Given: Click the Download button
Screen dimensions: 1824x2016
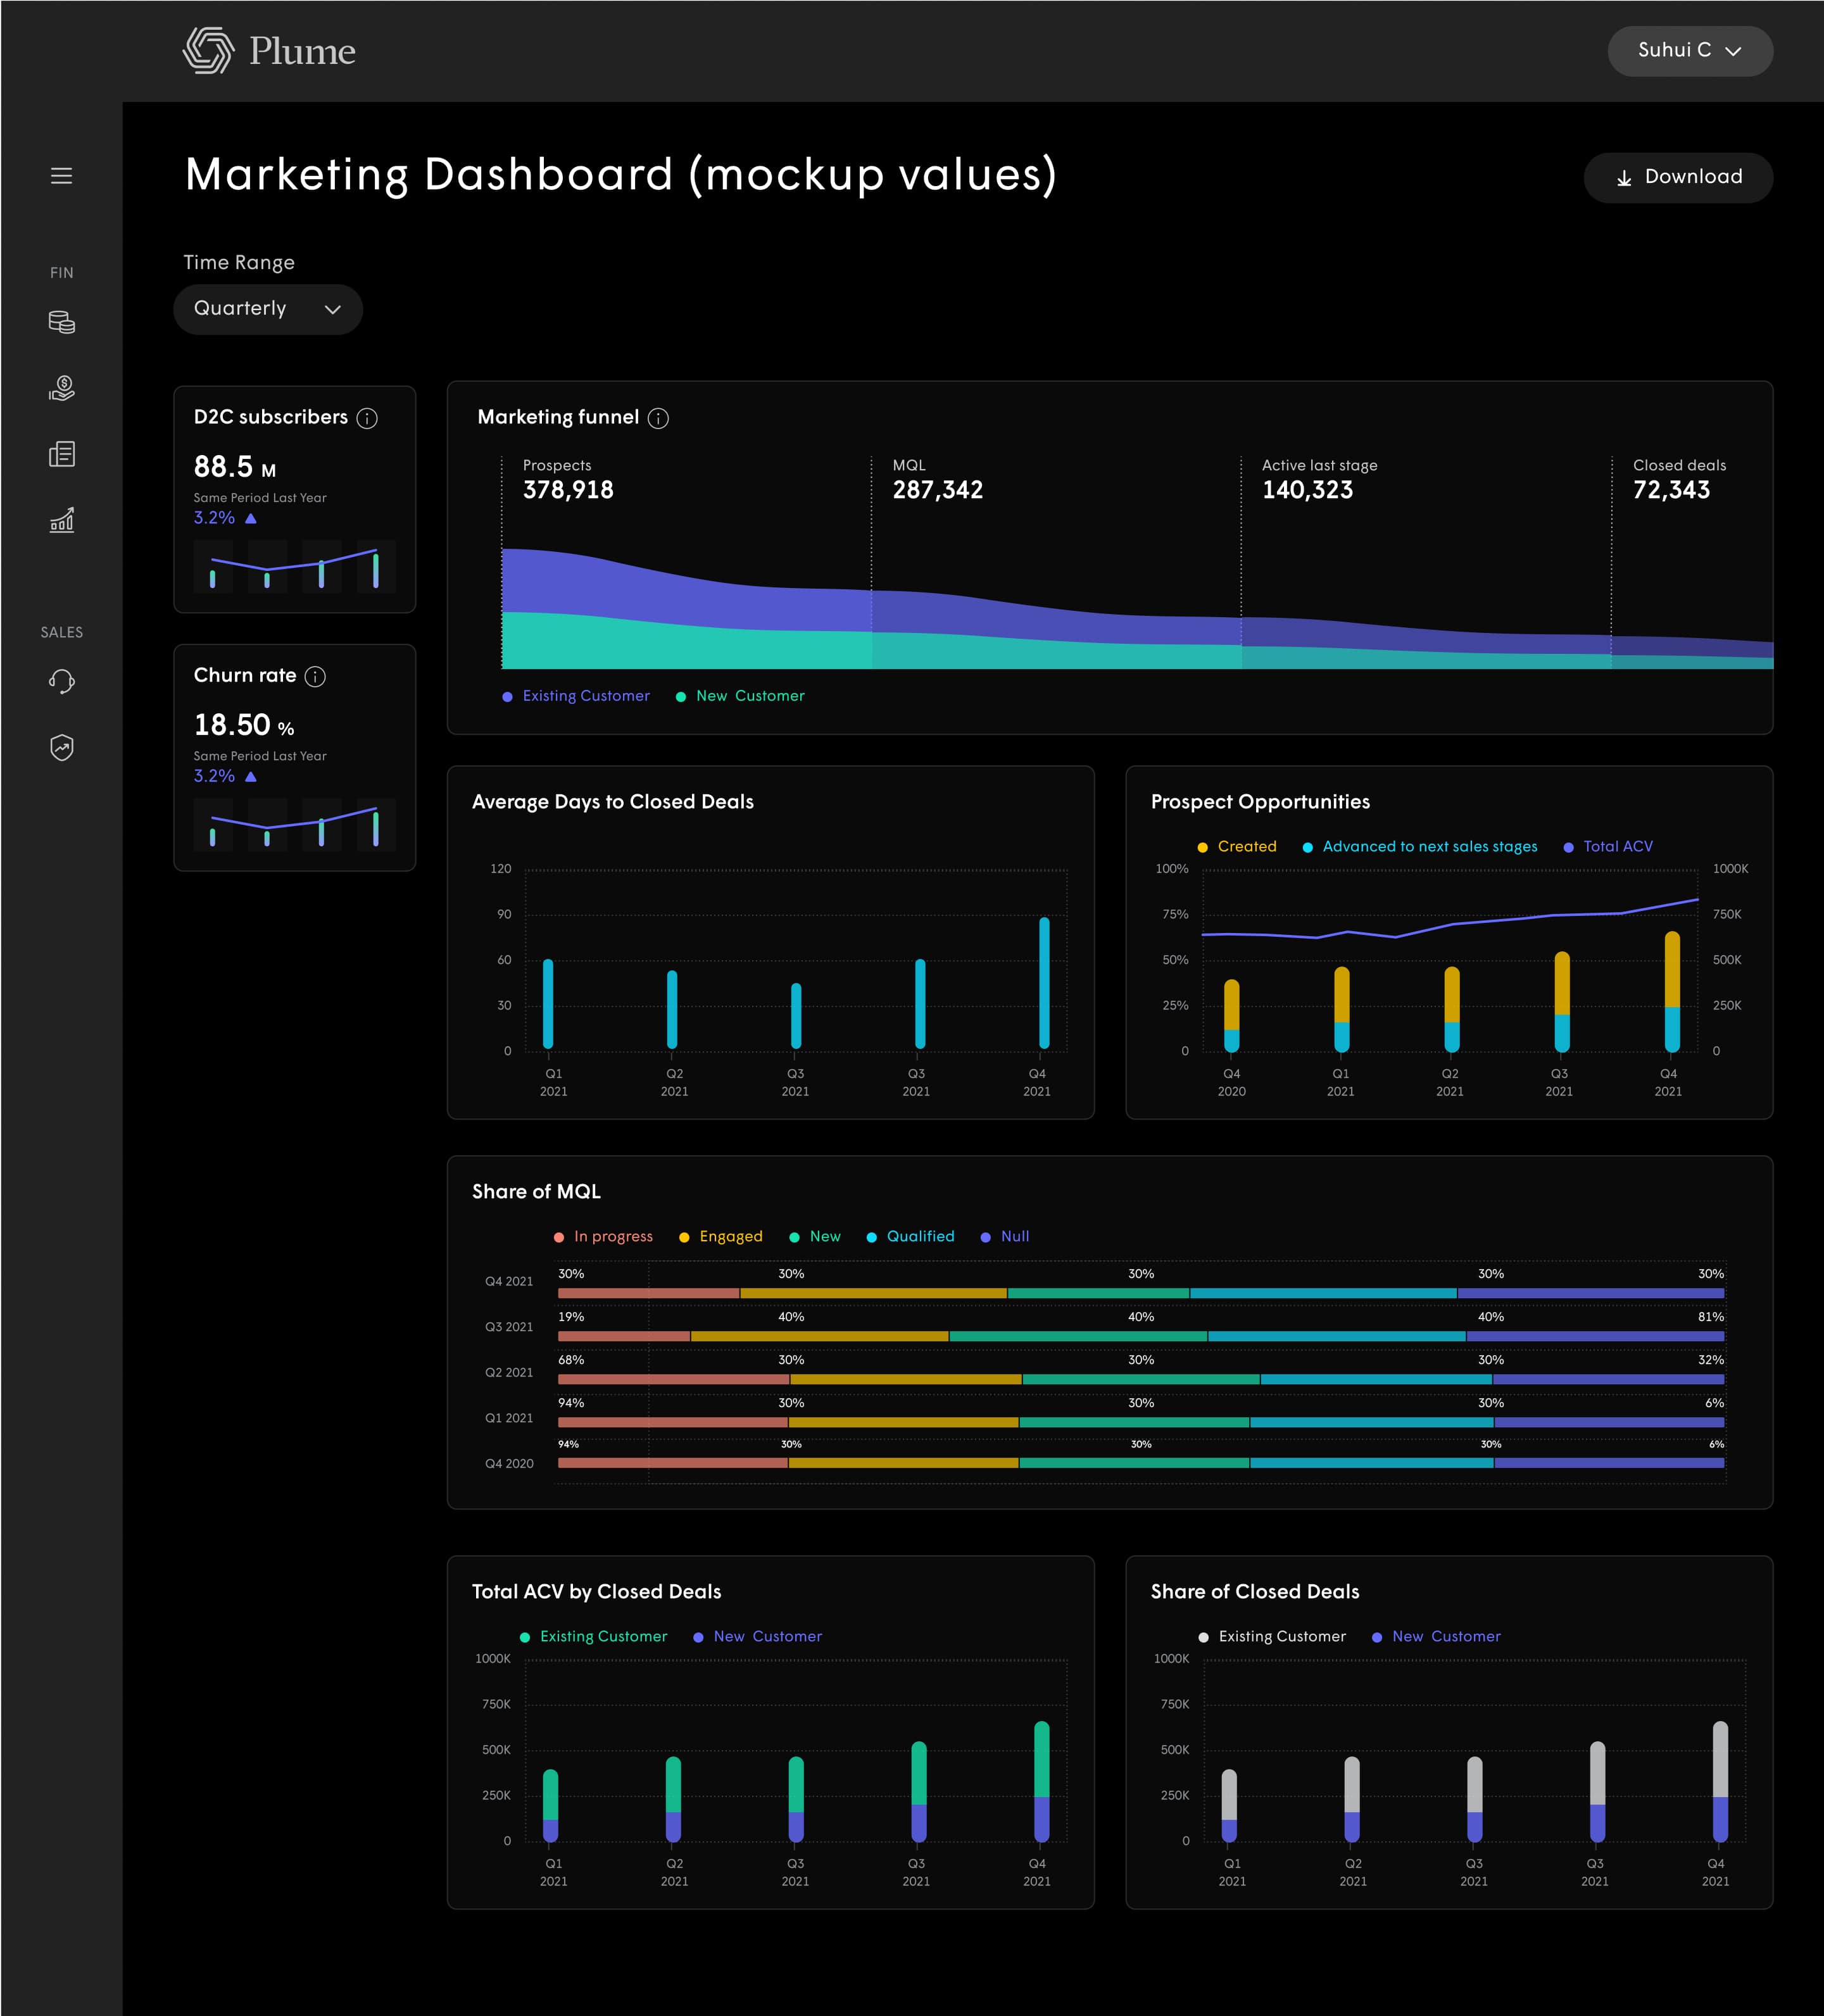Looking at the screenshot, I should tap(1678, 178).
